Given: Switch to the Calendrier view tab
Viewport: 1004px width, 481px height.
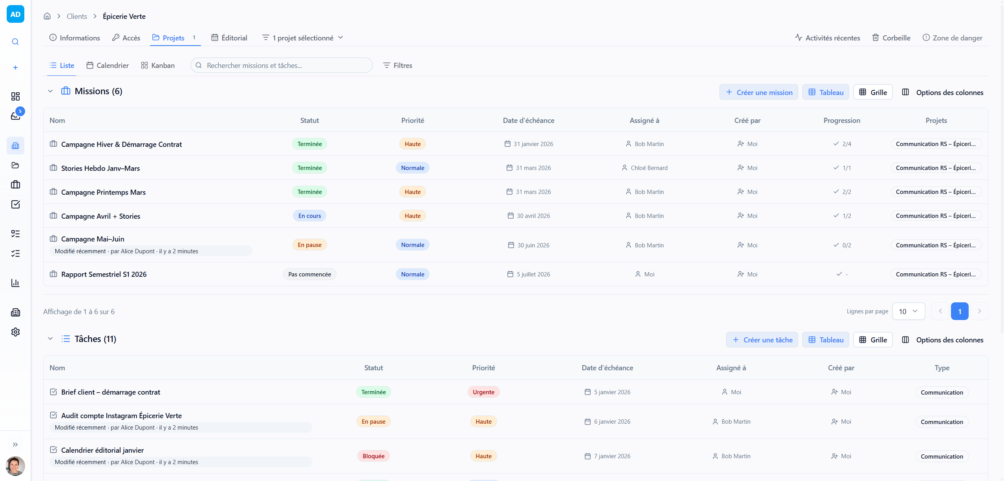Looking at the screenshot, I should (x=108, y=65).
